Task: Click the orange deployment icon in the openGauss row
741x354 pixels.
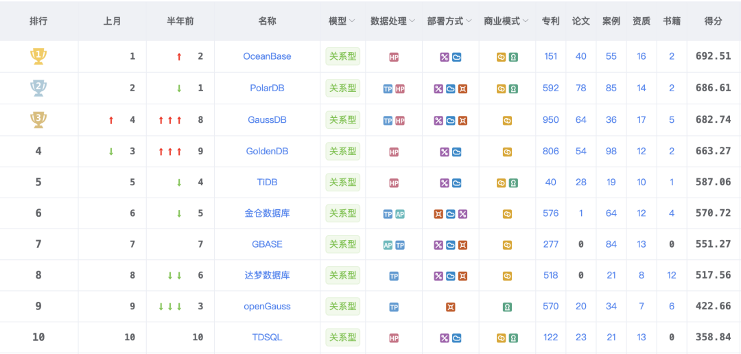Action: pos(450,307)
